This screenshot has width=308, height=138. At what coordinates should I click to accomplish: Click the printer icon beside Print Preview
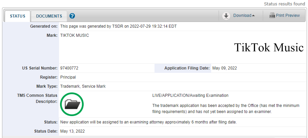tap(272, 15)
